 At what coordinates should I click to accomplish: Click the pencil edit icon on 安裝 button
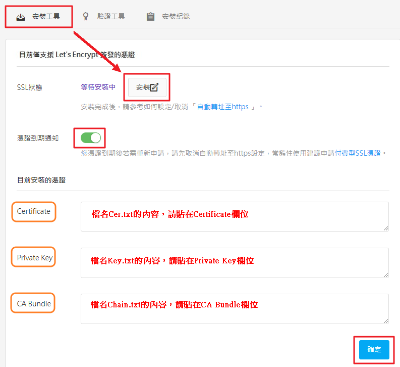click(154, 87)
